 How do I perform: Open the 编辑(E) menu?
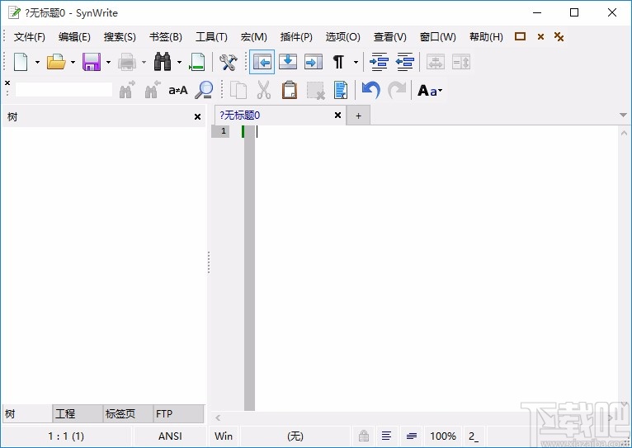click(x=74, y=37)
